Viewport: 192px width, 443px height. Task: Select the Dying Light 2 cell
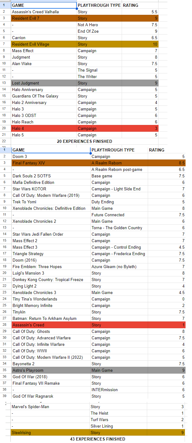51,286
